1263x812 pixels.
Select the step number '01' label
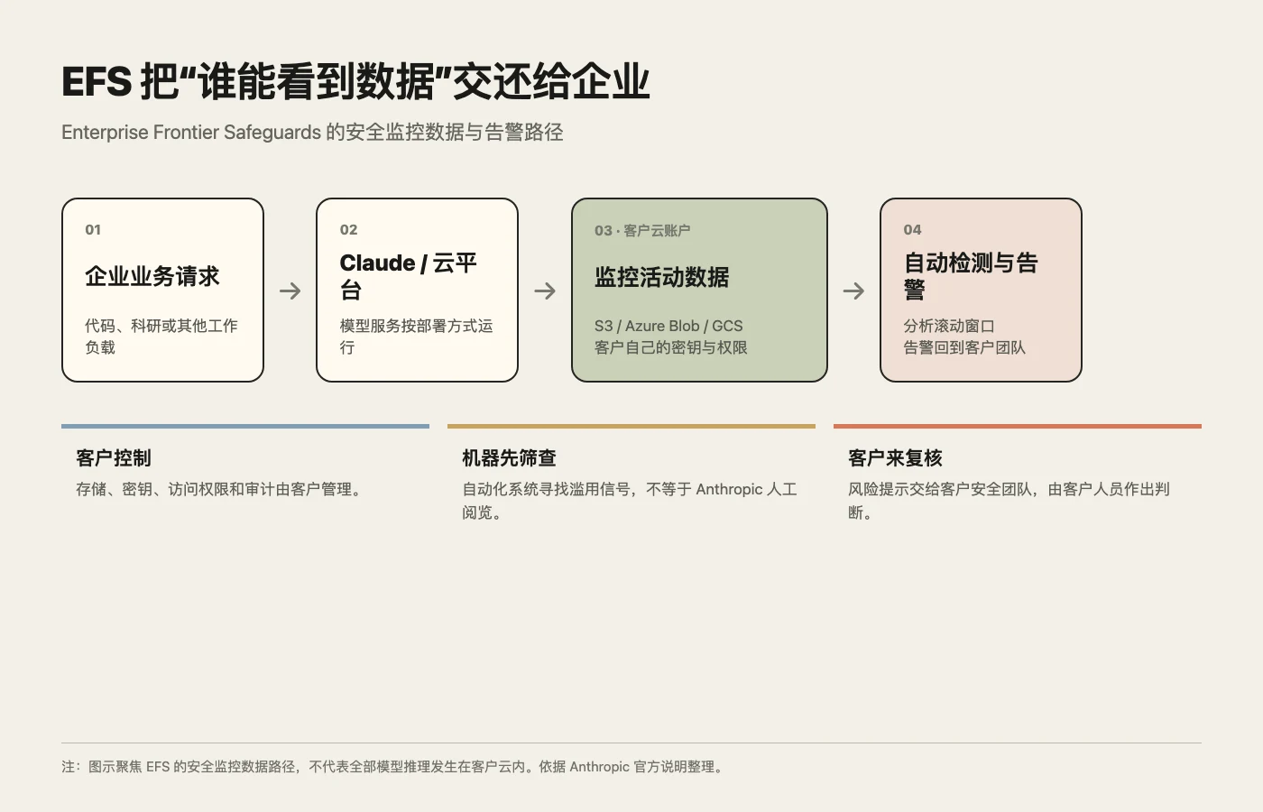tap(93, 230)
